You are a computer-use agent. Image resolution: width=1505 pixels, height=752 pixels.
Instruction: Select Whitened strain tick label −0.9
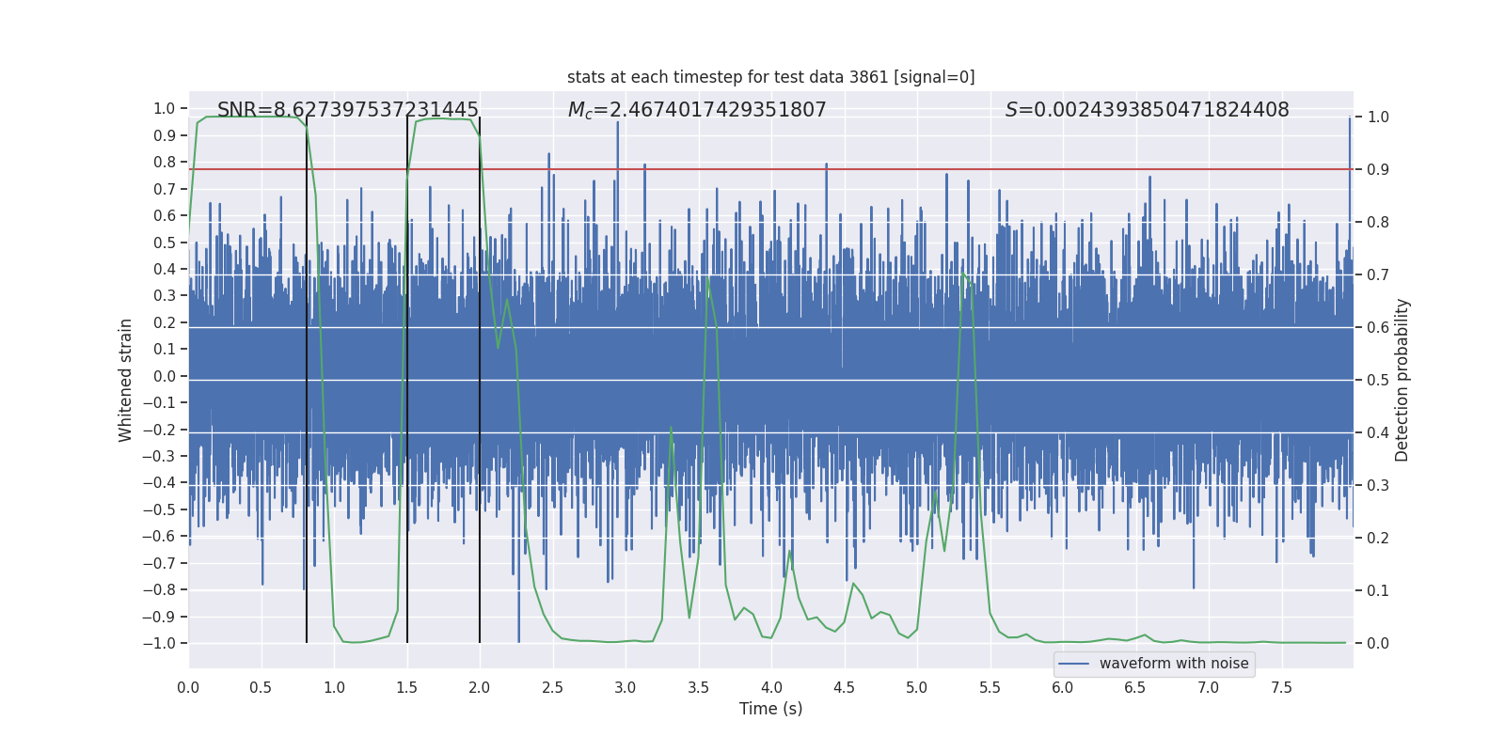click(x=159, y=617)
